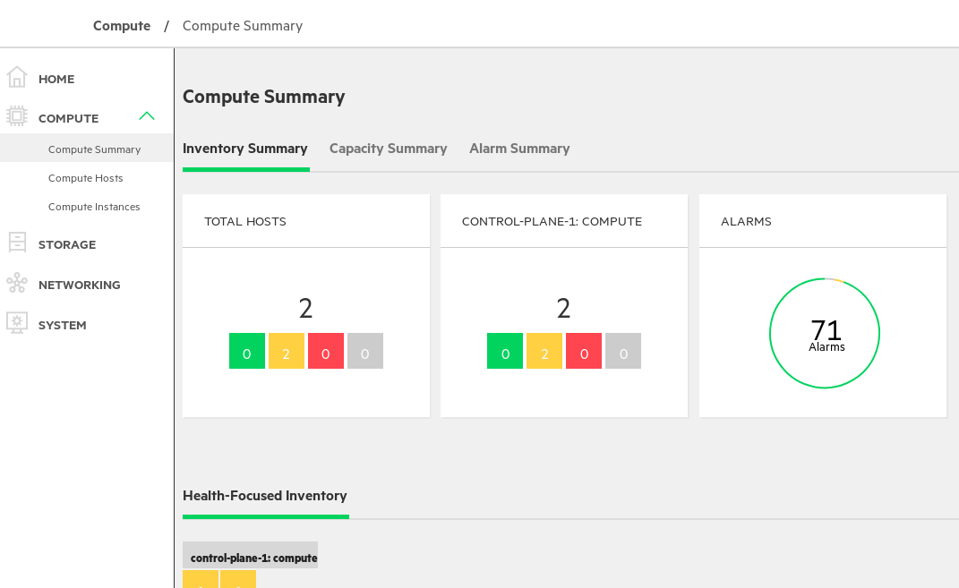Click yellow warning box in Control-Plane-1 card
This screenshot has height=588, width=959.
coord(544,351)
